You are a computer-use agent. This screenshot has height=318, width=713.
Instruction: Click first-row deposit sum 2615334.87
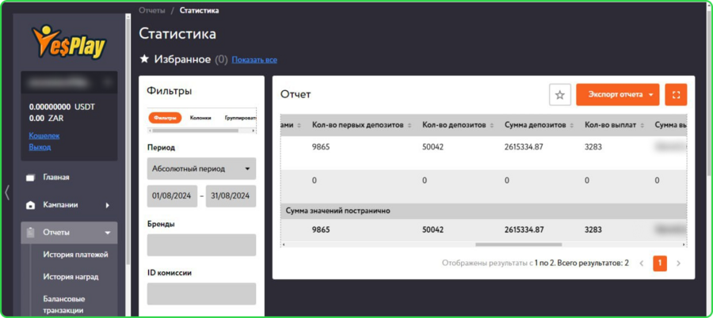524,148
